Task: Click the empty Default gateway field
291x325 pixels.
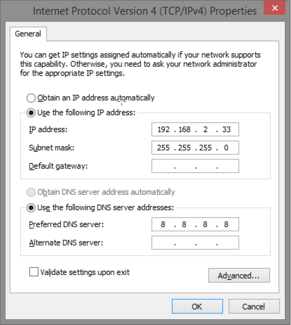Action: coord(195,166)
